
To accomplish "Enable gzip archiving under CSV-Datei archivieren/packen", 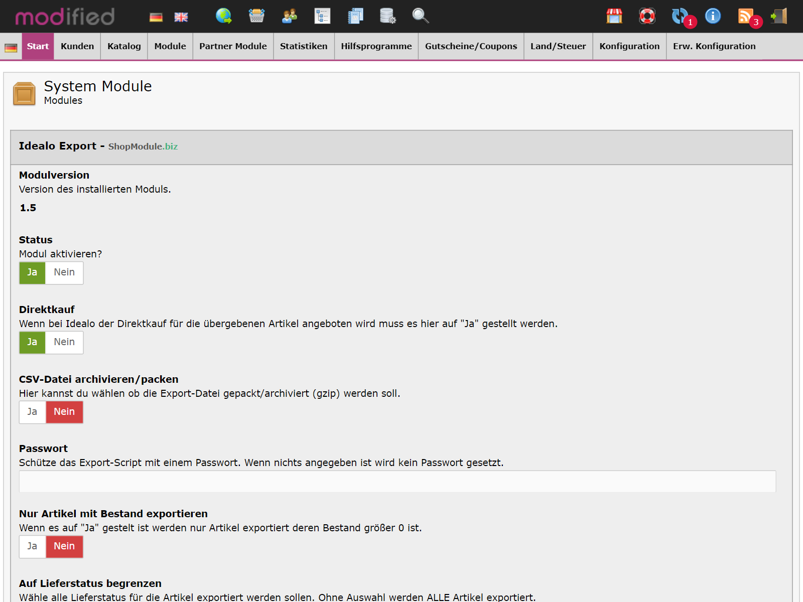I will (32, 412).
